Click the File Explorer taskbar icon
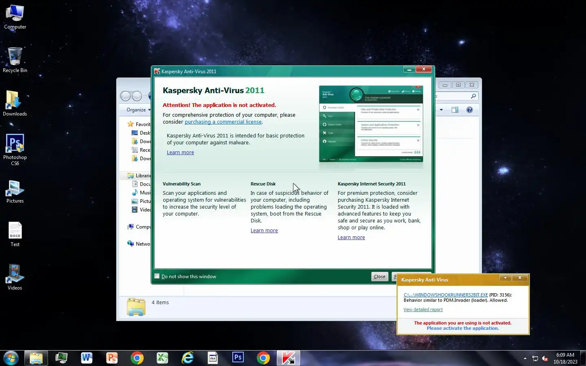This screenshot has width=586, height=366. 36,358
